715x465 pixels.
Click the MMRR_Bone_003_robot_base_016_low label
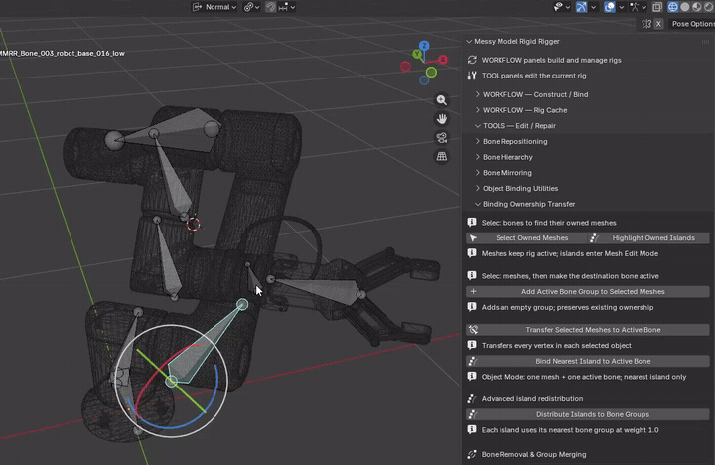(x=62, y=53)
